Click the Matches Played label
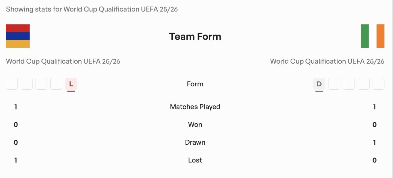Viewport: 393px width, 178px height. click(195, 107)
